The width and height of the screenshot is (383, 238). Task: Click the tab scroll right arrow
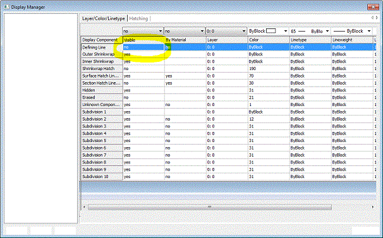377,18
